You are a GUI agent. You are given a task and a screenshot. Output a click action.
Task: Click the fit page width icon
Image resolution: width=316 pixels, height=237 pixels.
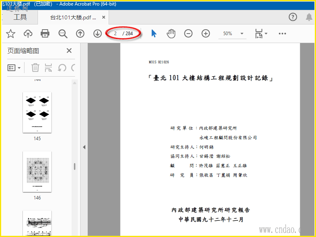259,34
